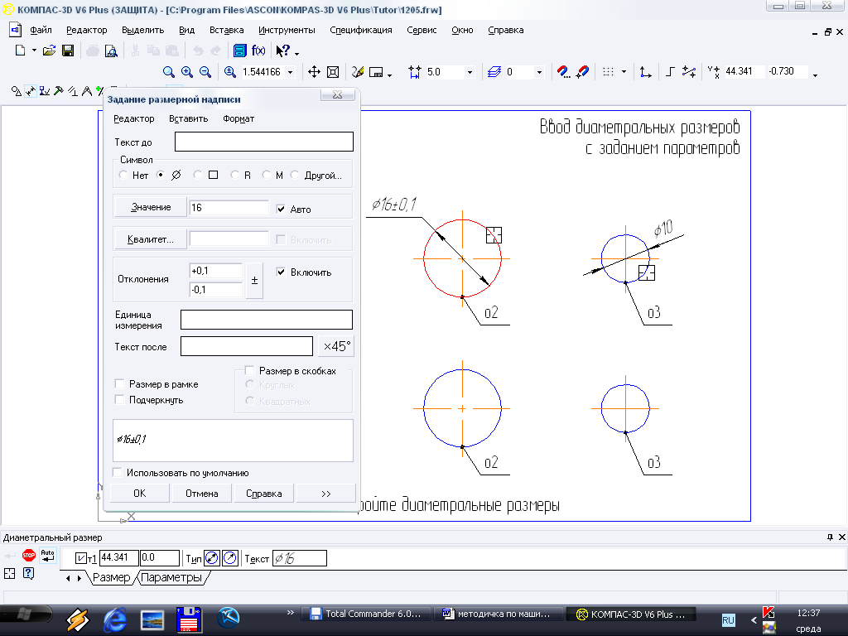Open the zoom scale 1.544166 dropdown
Image resolution: width=848 pixels, height=636 pixels.
tap(291, 72)
